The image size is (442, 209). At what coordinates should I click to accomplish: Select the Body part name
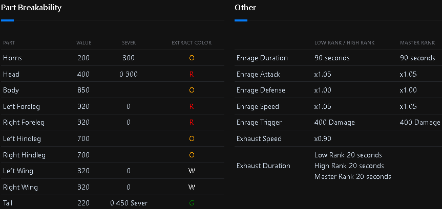[11, 90]
